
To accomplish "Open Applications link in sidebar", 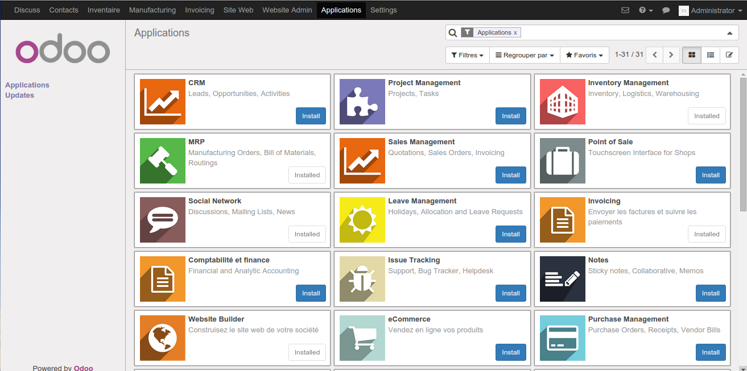I will tap(27, 85).
